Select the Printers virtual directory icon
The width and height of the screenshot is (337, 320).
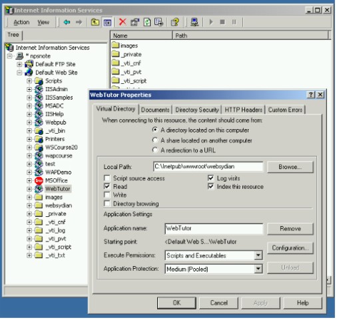[39, 139]
